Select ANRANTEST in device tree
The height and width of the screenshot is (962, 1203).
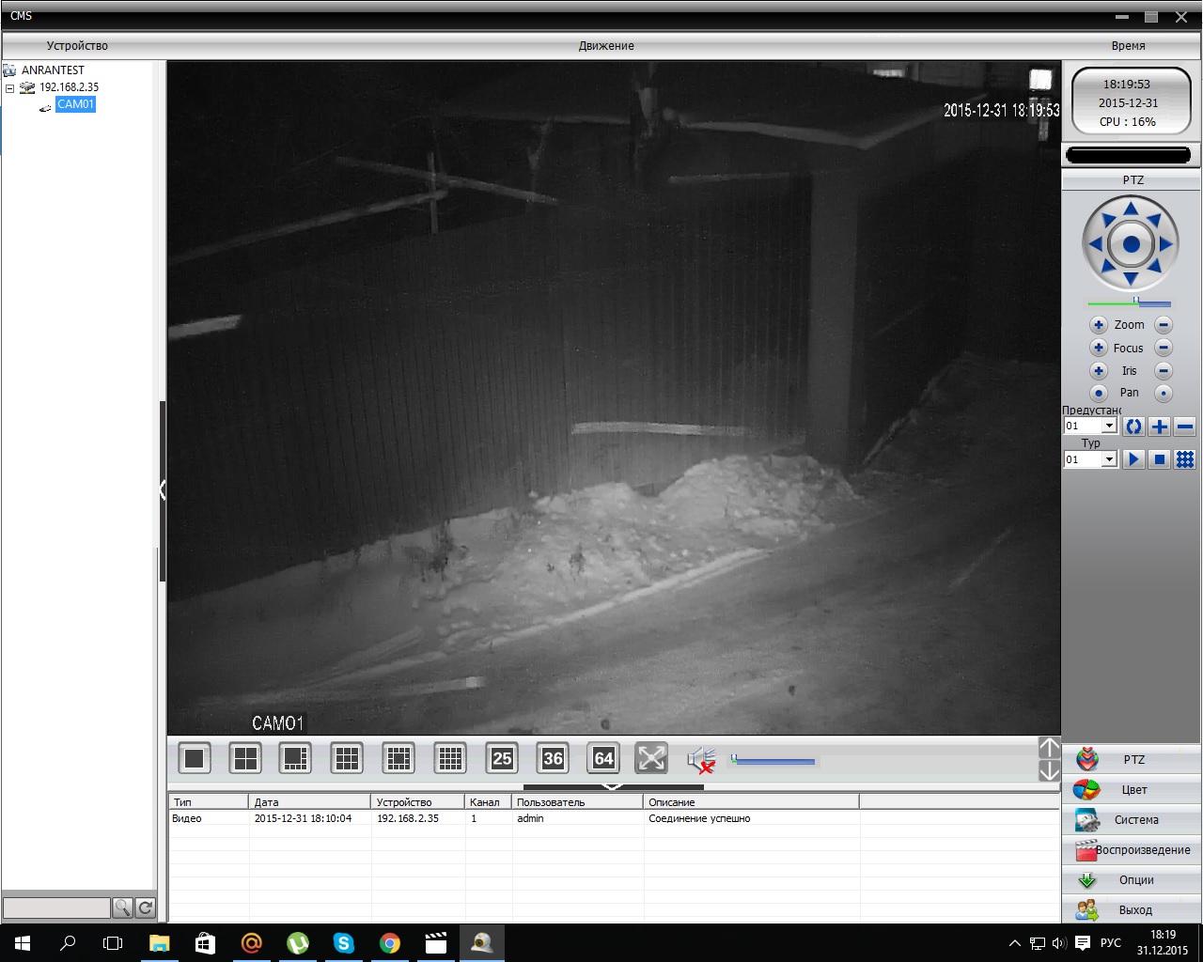[x=53, y=70]
